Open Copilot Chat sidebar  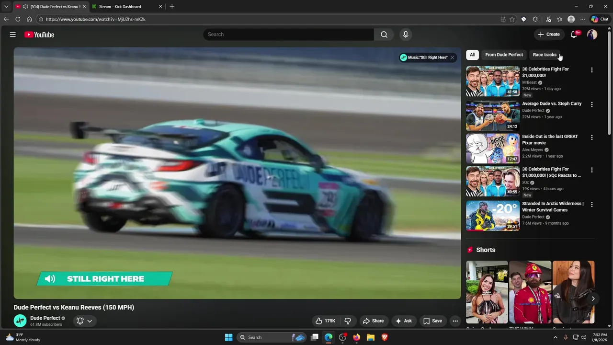600,19
